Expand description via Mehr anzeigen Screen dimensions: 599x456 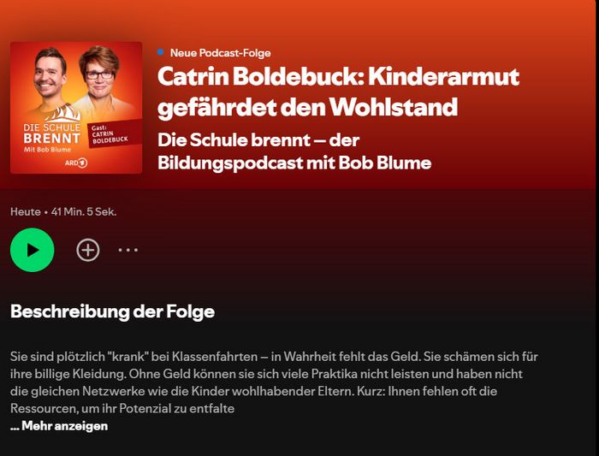point(59,426)
